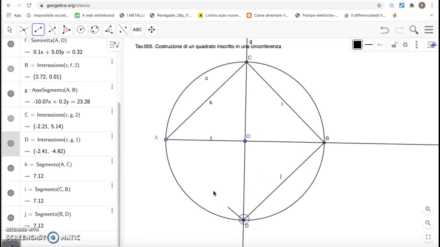Click the Redo arrow

(399, 30)
